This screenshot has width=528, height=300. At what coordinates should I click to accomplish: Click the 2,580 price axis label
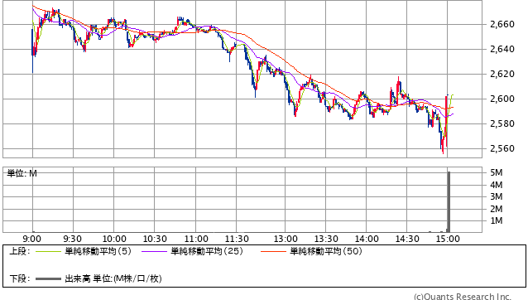click(x=502, y=123)
